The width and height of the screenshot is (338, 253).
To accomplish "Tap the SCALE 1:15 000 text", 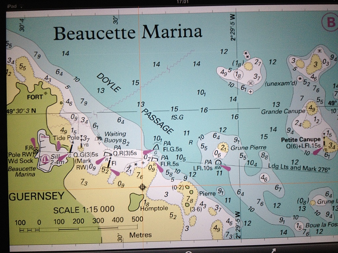I will (x=84, y=210).
